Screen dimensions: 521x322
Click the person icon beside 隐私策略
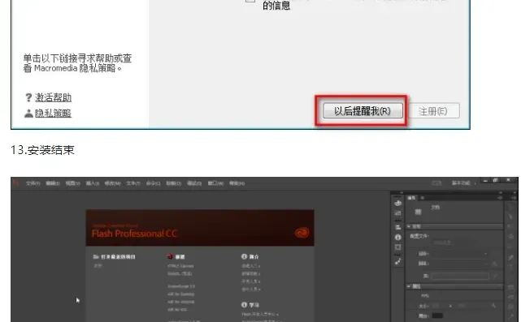coord(28,113)
